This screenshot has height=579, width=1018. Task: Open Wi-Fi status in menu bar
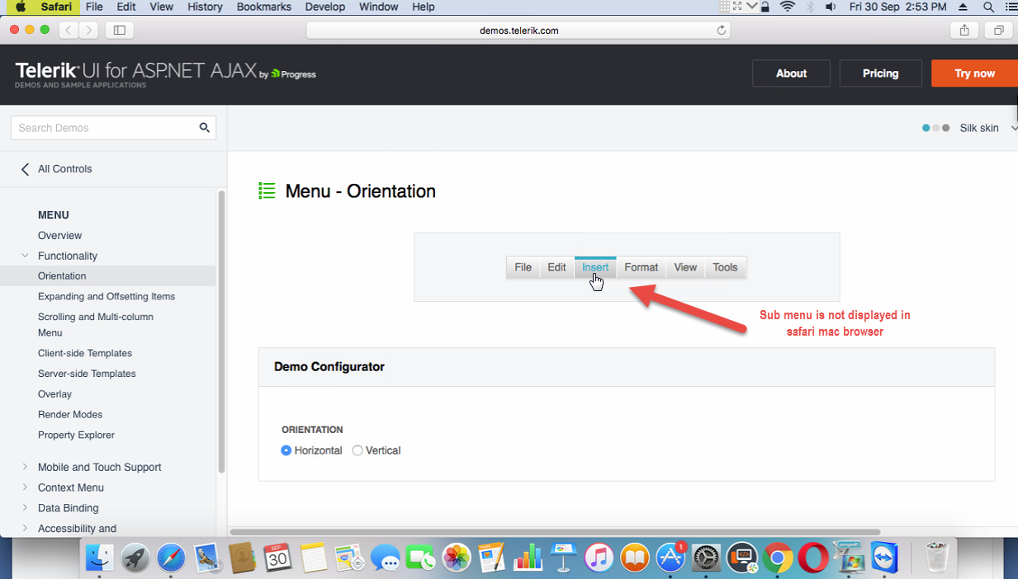tap(788, 7)
